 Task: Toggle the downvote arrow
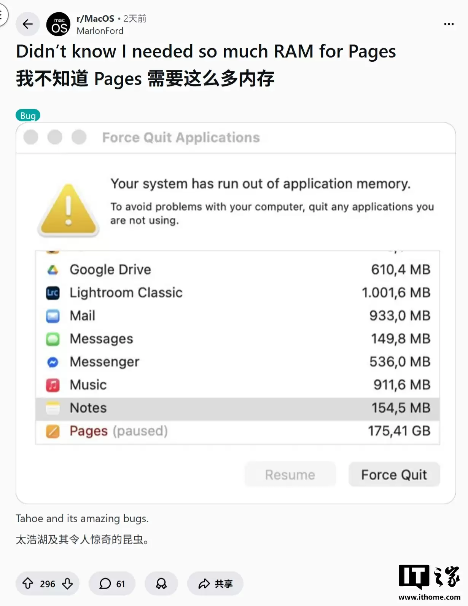67,583
